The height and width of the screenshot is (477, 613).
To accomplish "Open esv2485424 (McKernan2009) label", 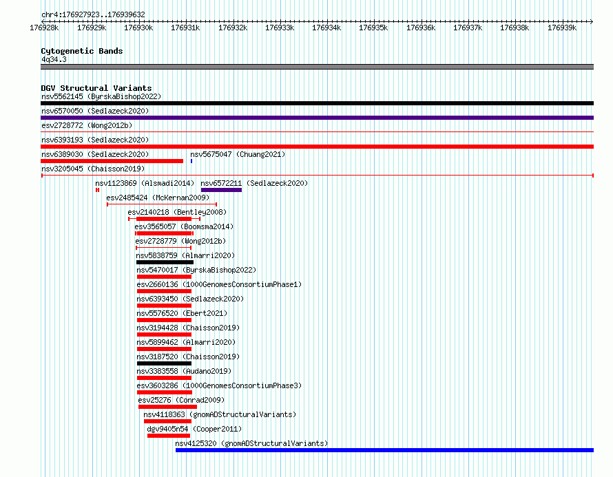I will (158, 198).
